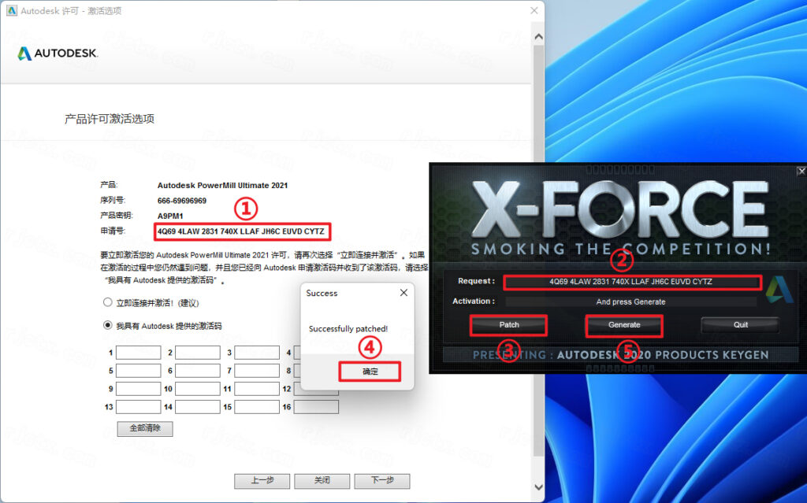Click activation code box 13
Viewport: 807px width, 503px height.
(139, 407)
